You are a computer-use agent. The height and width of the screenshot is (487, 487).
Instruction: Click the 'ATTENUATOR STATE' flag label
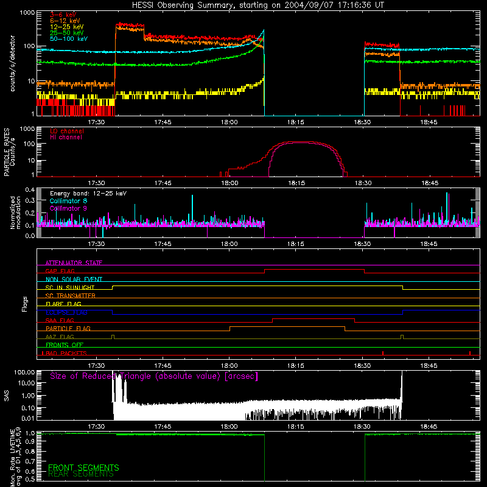pyautogui.click(x=74, y=263)
